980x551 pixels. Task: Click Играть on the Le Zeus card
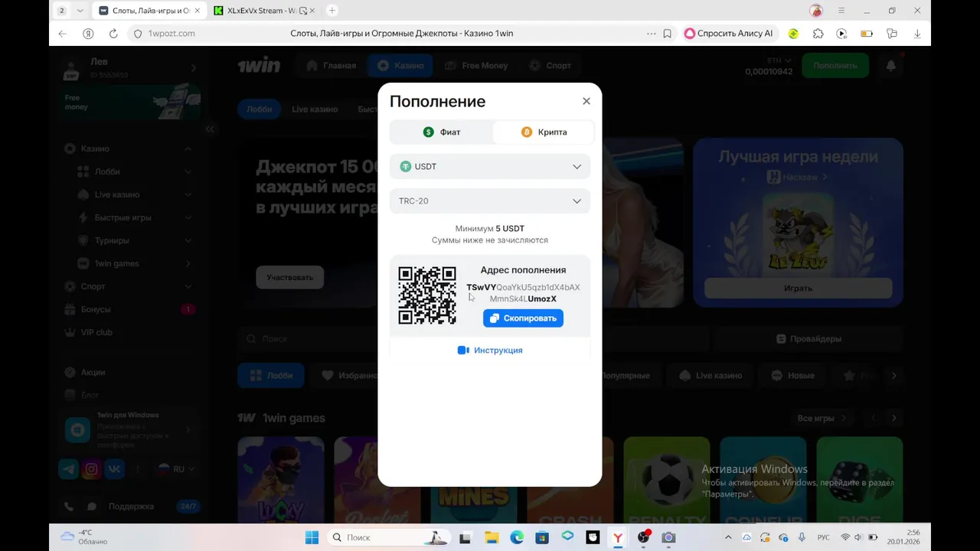tap(798, 289)
